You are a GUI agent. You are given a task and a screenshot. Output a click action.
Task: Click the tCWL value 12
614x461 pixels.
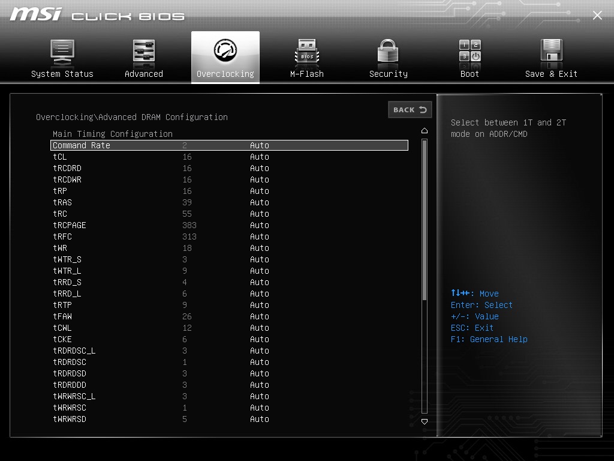(187, 328)
